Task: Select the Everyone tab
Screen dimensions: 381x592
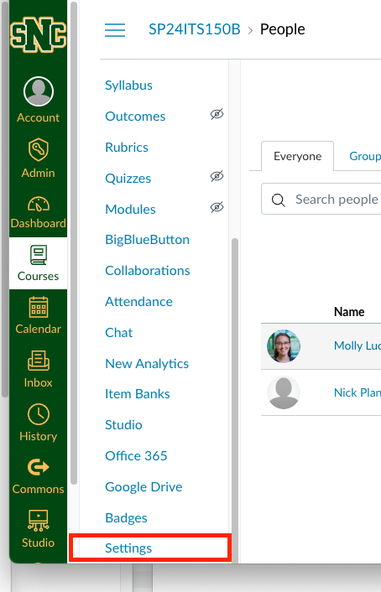Action: point(297,156)
